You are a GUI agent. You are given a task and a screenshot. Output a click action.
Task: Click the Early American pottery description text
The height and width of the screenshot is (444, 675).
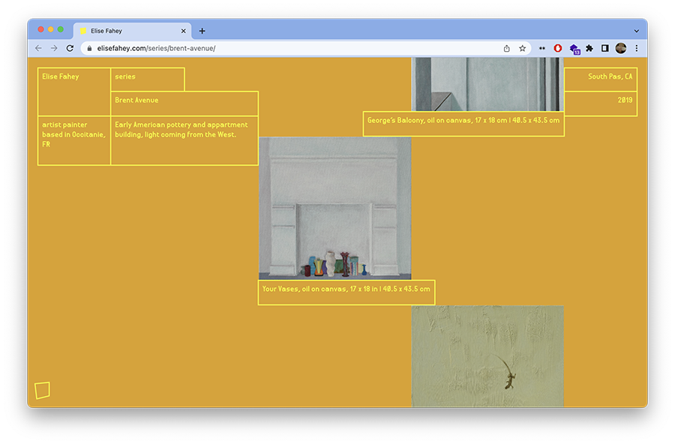point(181,130)
